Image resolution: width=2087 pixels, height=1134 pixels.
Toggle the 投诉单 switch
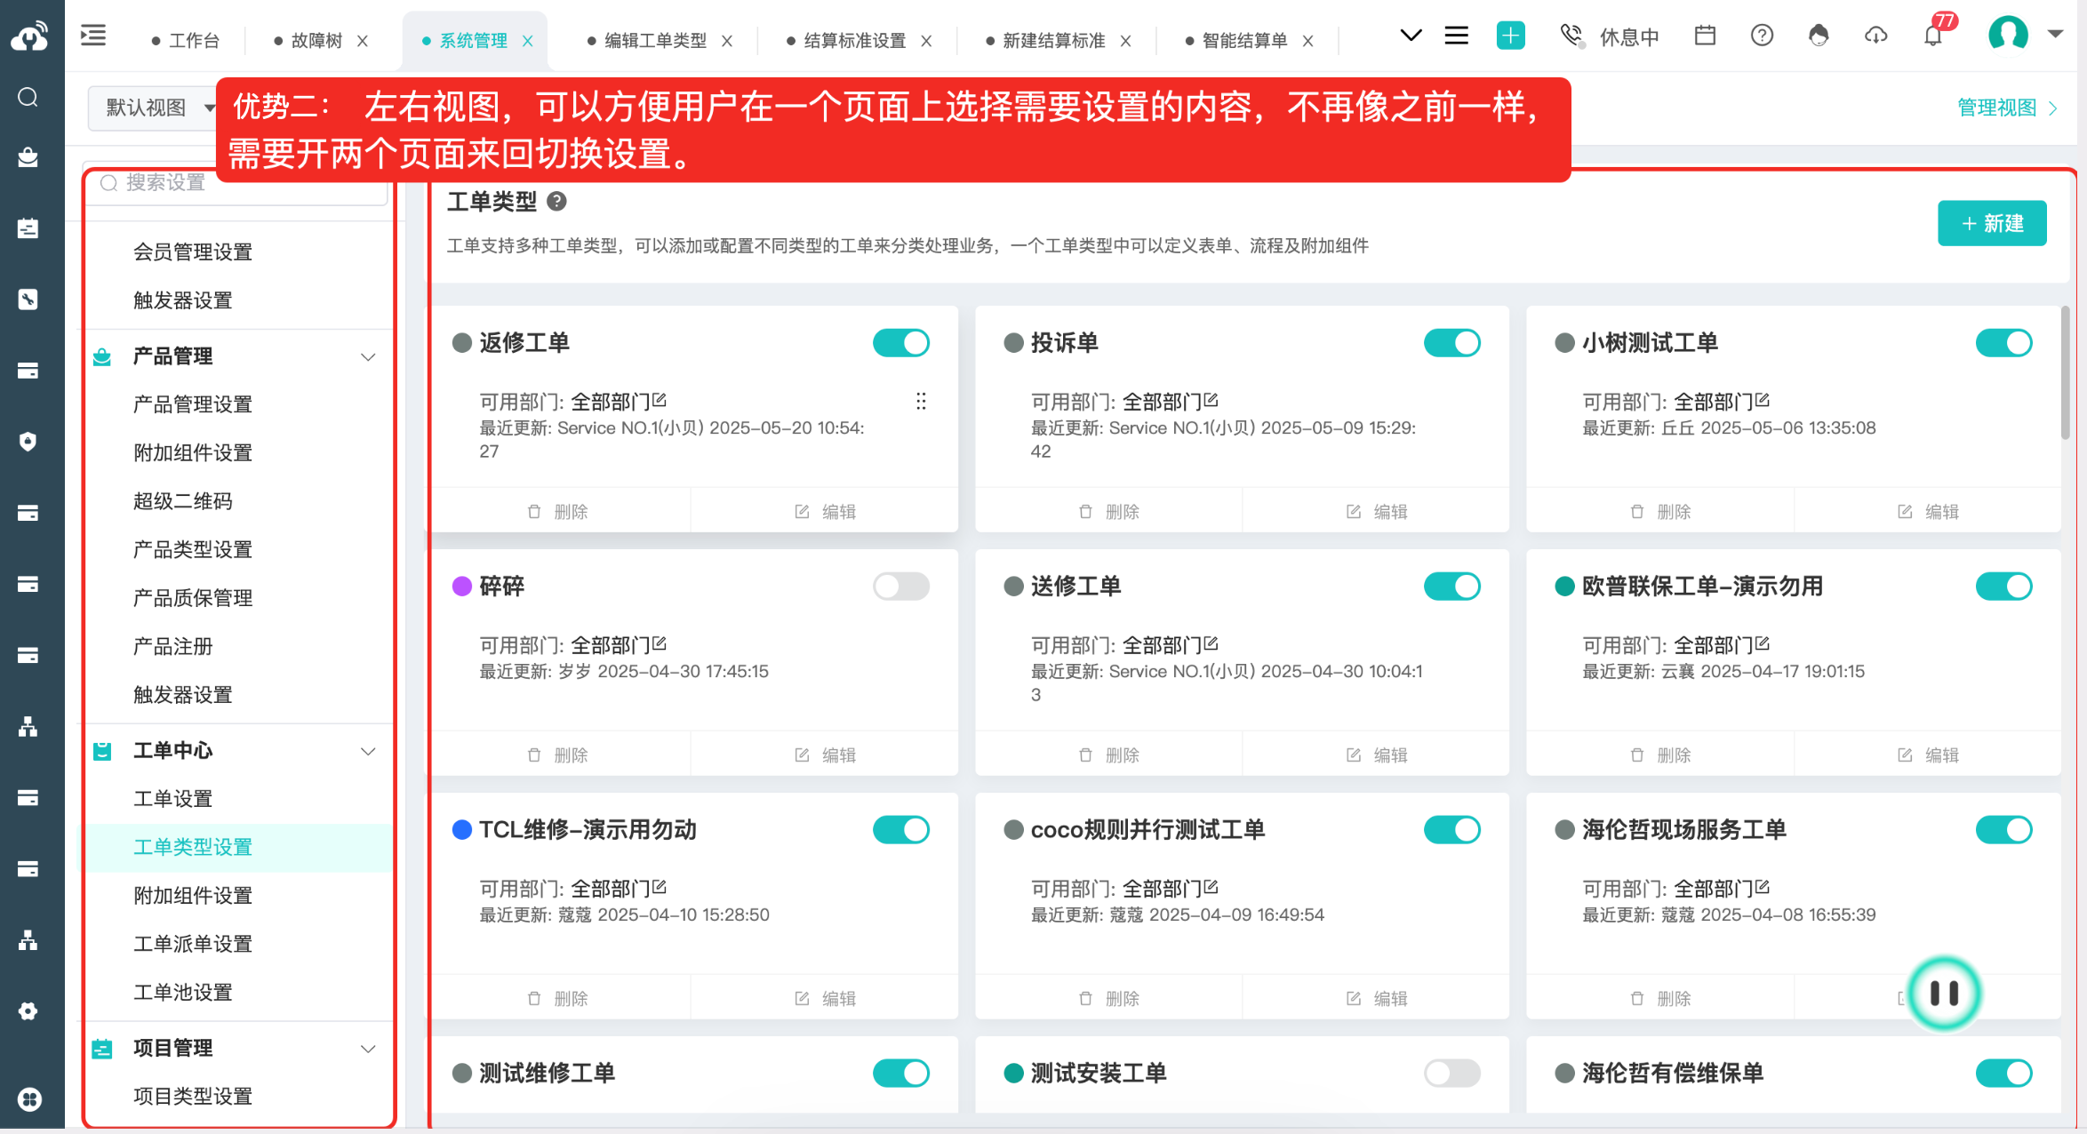tap(1452, 343)
